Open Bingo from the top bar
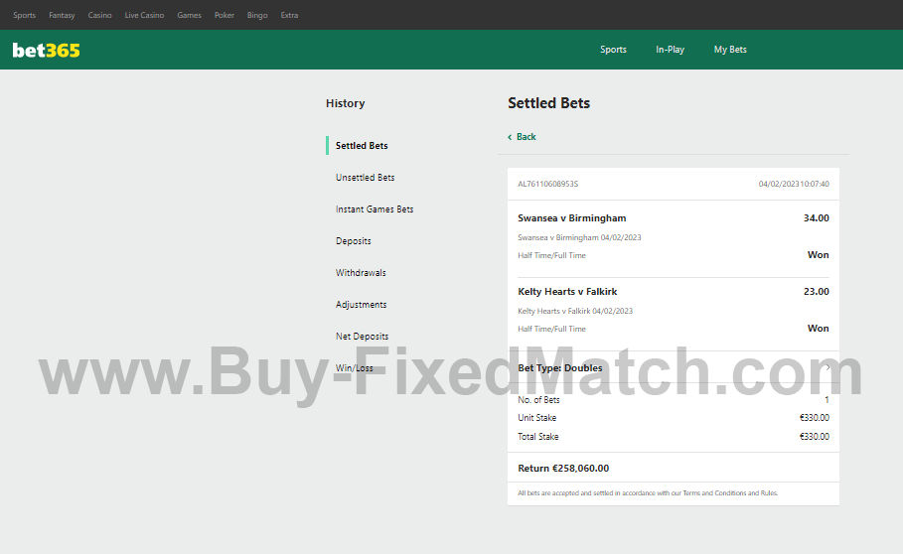Screen dimensions: 903x554 (257, 15)
